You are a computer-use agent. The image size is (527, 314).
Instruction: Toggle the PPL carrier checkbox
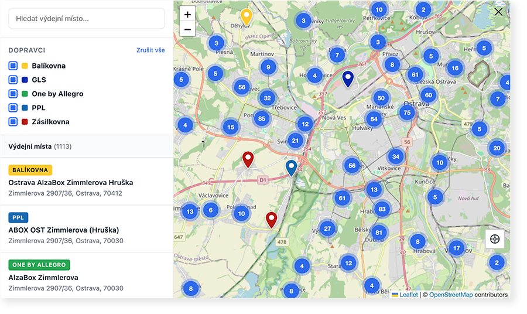(13, 108)
